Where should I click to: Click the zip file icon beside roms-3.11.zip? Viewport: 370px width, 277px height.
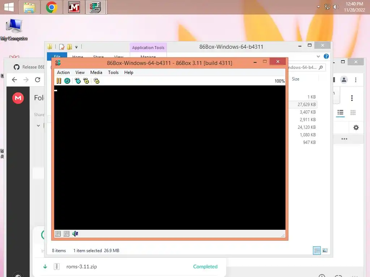(57, 267)
